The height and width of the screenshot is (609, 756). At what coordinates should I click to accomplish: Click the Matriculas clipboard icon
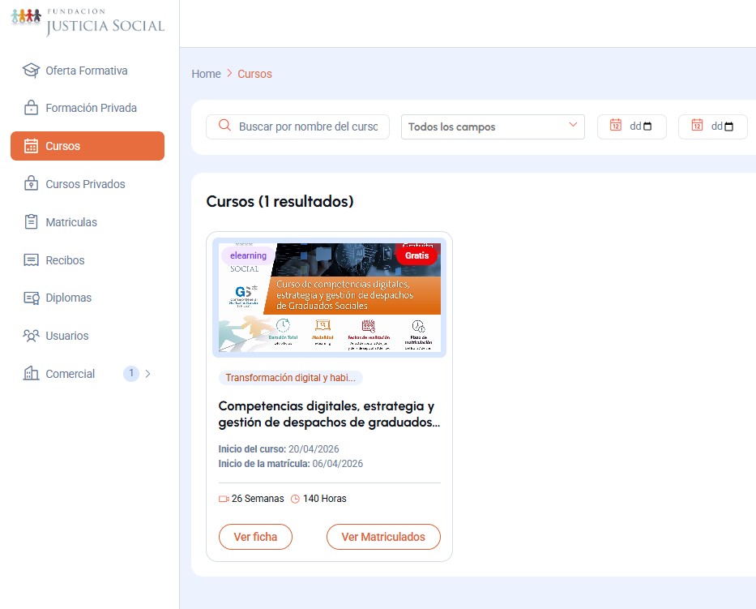[32, 222]
